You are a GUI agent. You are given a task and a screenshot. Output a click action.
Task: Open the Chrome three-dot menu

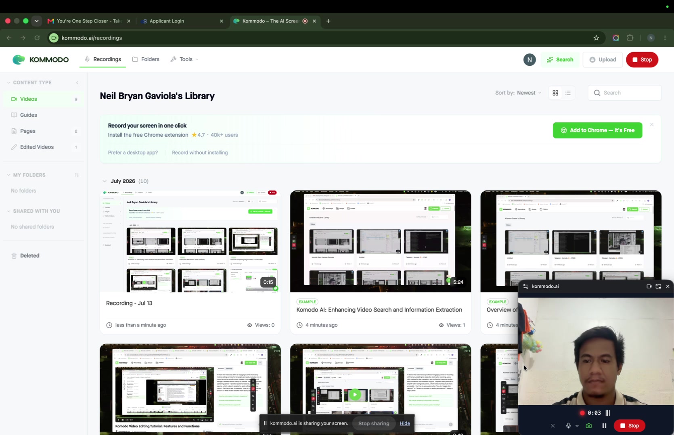tap(665, 38)
